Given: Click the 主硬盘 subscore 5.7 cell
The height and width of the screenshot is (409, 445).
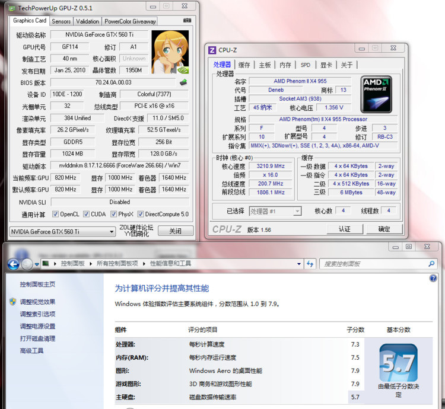Looking at the screenshot, I should pyautogui.click(x=355, y=397).
